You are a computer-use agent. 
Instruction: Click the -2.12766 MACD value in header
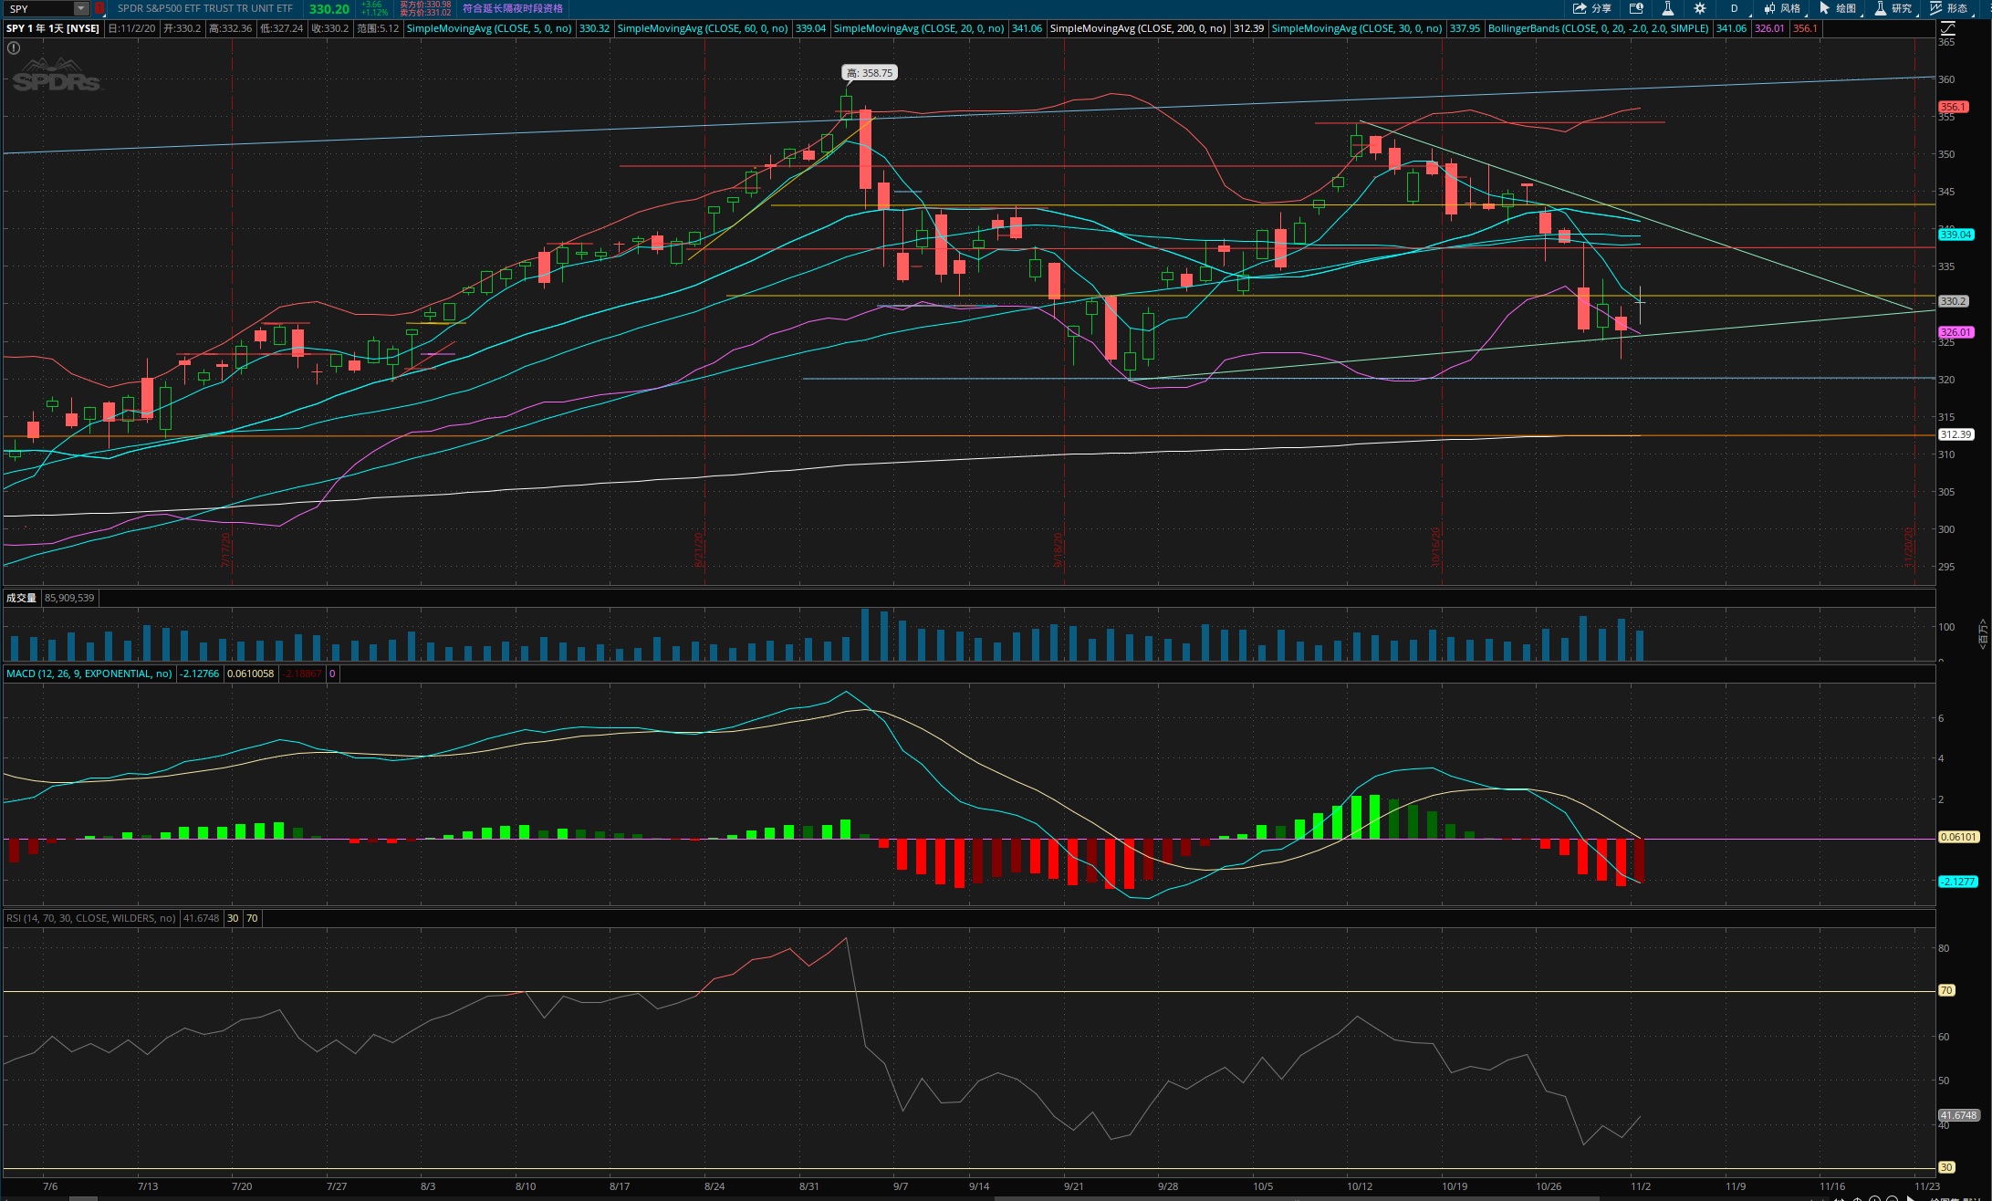point(199,674)
